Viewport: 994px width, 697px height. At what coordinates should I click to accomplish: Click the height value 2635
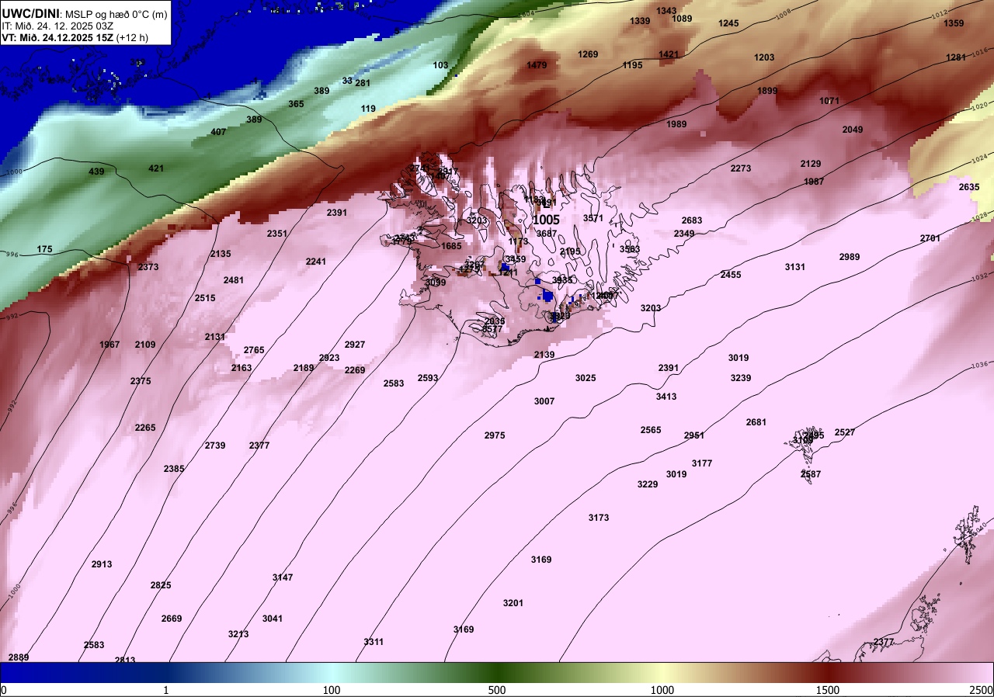pos(969,187)
